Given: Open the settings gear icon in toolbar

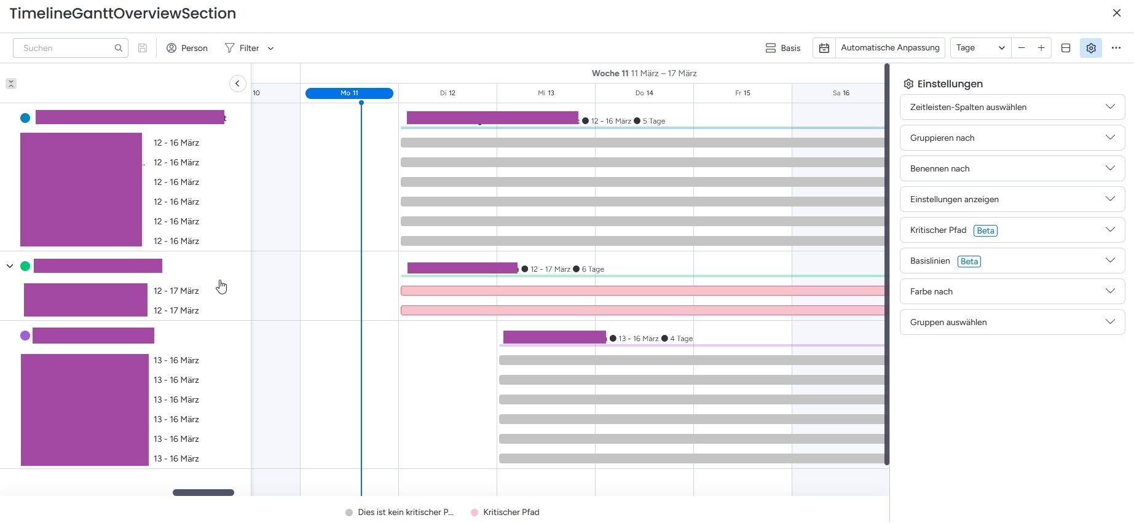Looking at the screenshot, I should 1091,48.
